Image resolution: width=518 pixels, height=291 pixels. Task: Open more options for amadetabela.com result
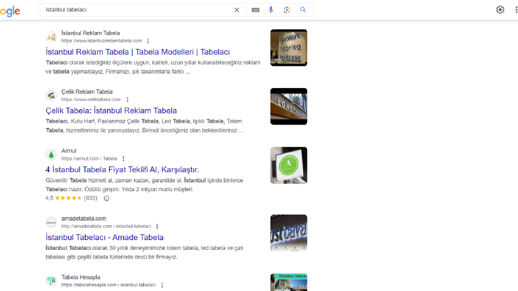[x=157, y=226]
